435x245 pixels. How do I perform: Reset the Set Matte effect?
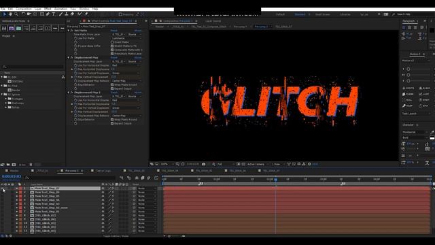click(114, 31)
